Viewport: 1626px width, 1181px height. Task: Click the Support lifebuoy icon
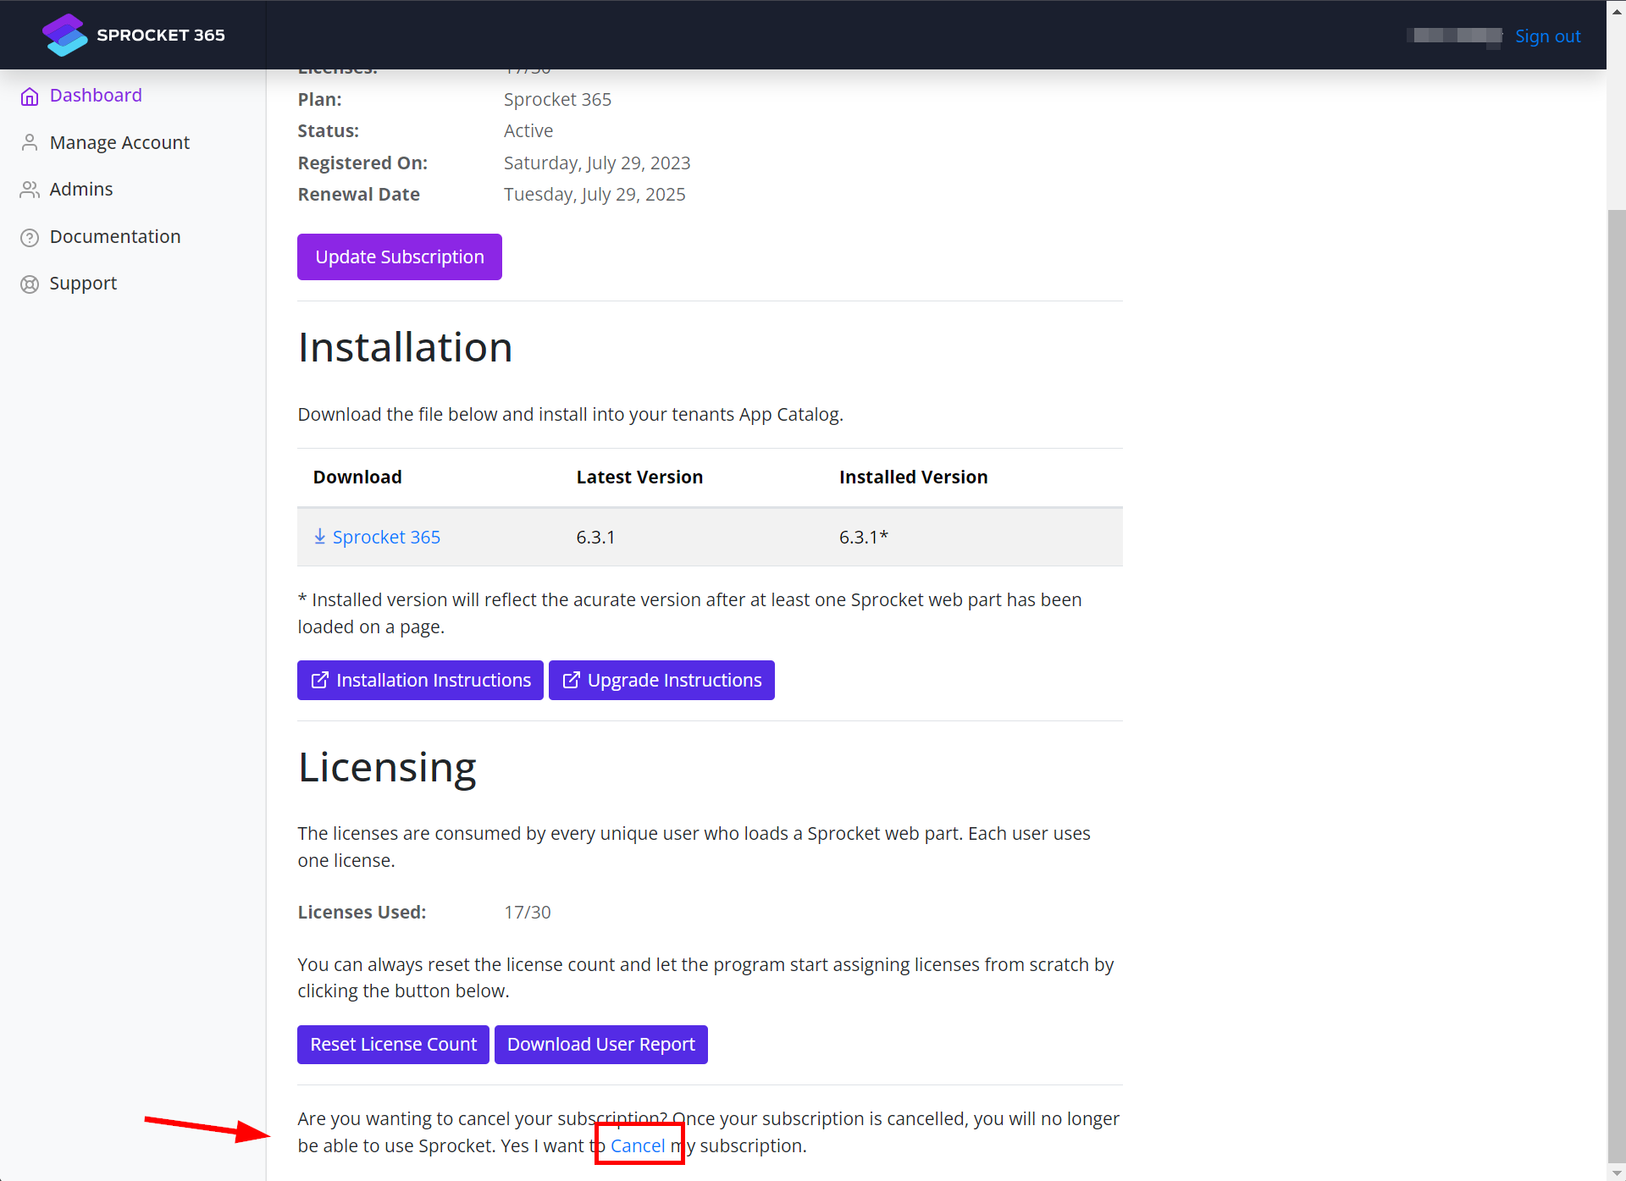pyautogui.click(x=30, y=284)
